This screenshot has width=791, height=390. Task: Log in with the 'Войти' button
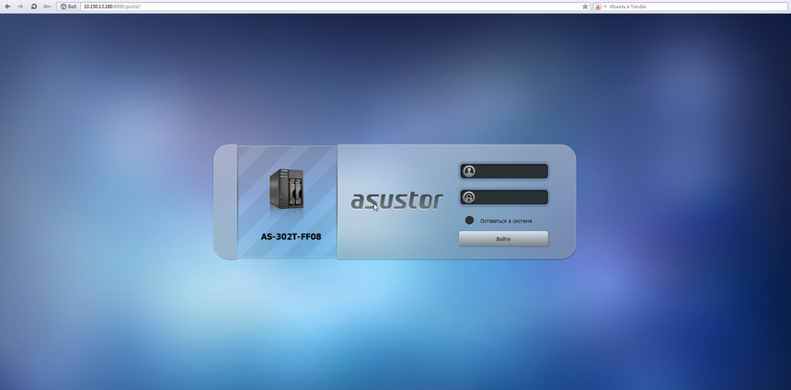(x=503, y=238)
